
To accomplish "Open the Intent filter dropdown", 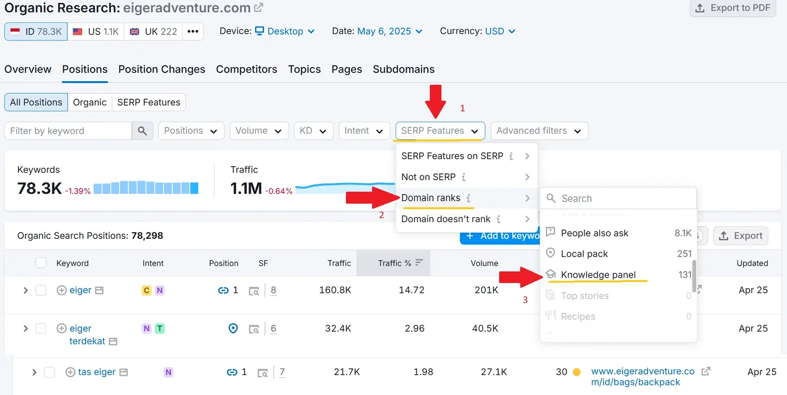I will (x=364, y=131).
